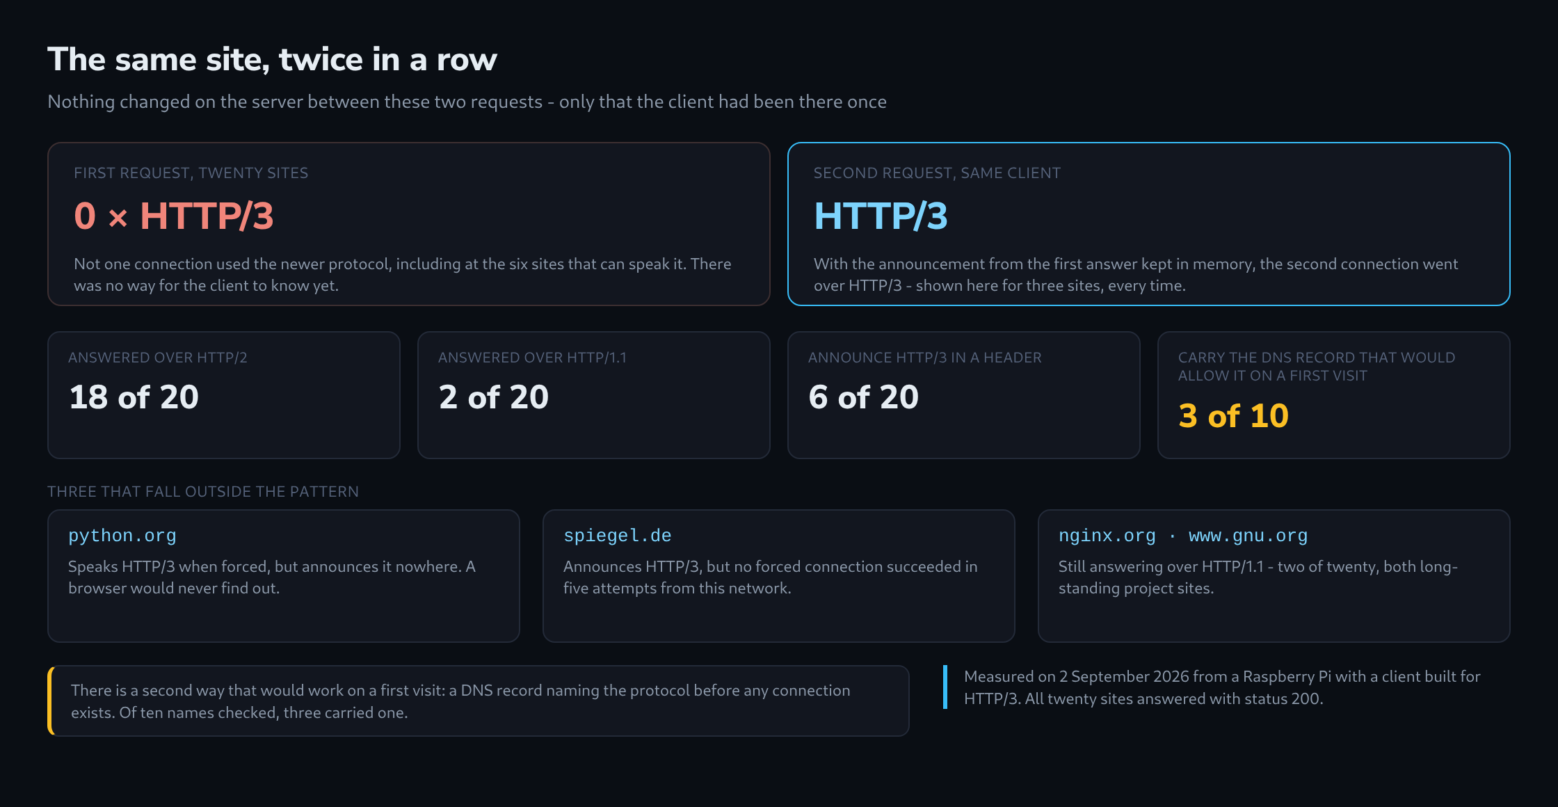1558x807 pixels.
Task: Click the '18 of 20' value
Action: tap(134, 397)
